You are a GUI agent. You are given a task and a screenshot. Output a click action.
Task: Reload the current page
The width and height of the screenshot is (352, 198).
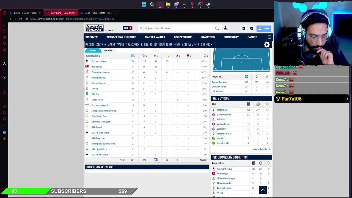(x=21, y=19)
